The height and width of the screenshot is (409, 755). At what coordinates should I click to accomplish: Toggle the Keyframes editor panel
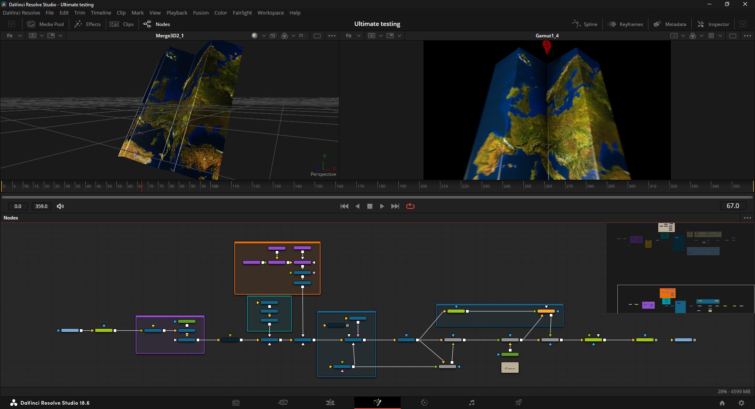pyautogui.click(x=625, y=24)
